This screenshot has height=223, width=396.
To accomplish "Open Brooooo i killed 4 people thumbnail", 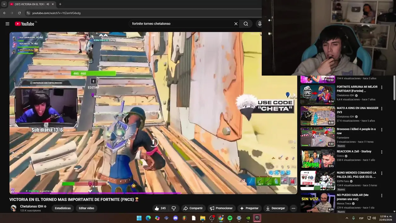I will click(x=318, y=137).
